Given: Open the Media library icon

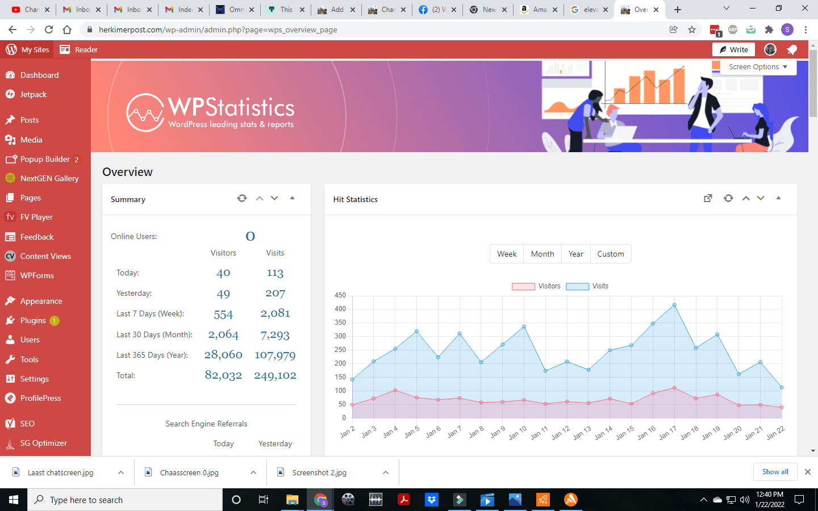Looking at the screenshot, I should [10, 140].
